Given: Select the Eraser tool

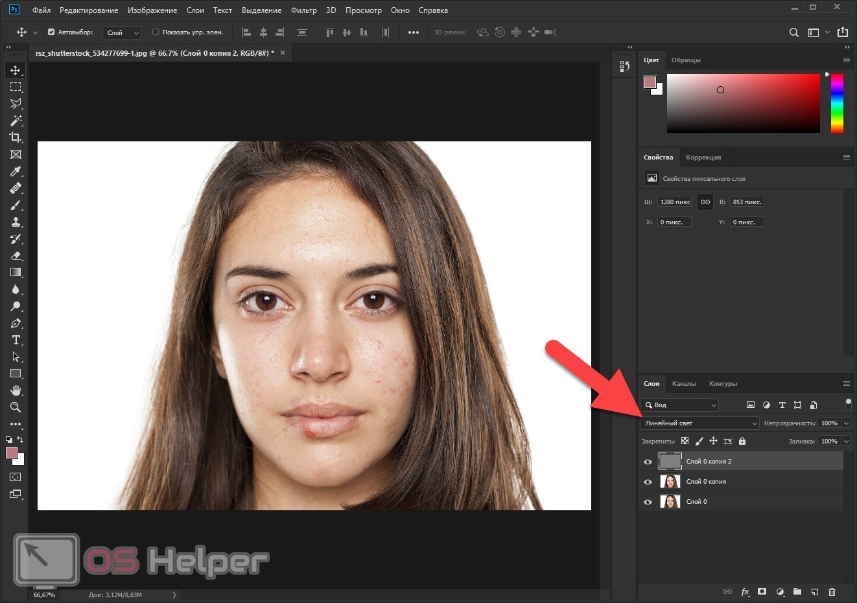Looking at the screenshot, I should pyautogui.click(x=16, y=255).
